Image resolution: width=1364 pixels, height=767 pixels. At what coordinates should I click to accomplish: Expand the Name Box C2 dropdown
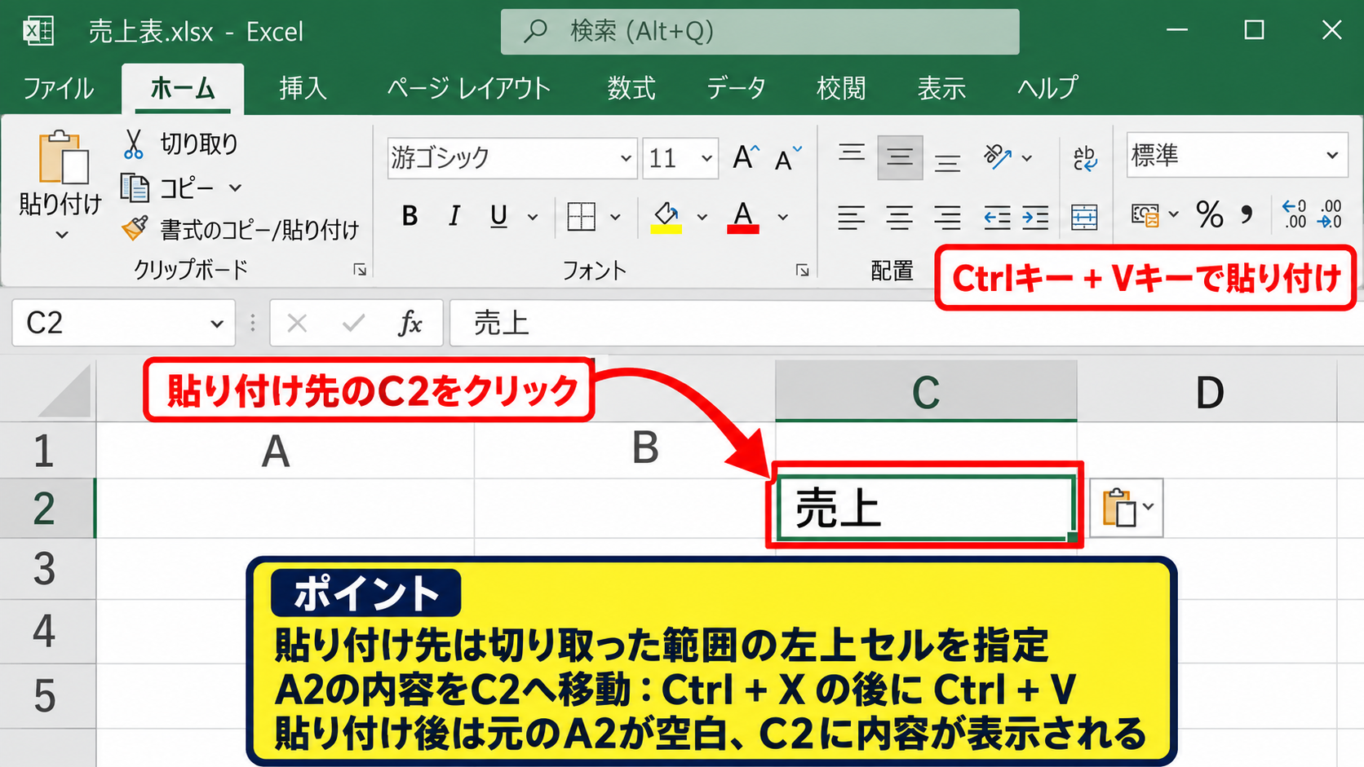[217, 324]
